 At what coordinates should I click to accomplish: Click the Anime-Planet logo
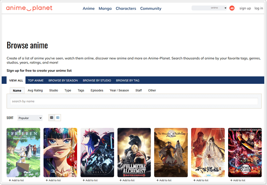point(29,8)
